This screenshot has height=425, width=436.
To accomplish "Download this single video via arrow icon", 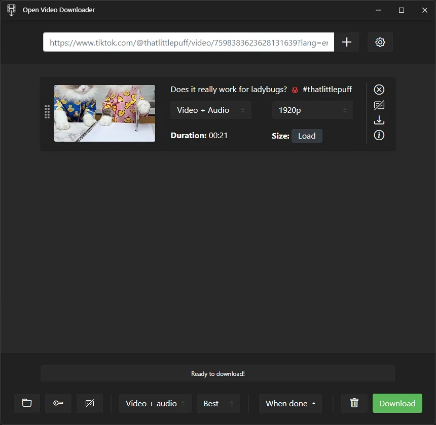I will pyautogui.click(x=379, y=120).
